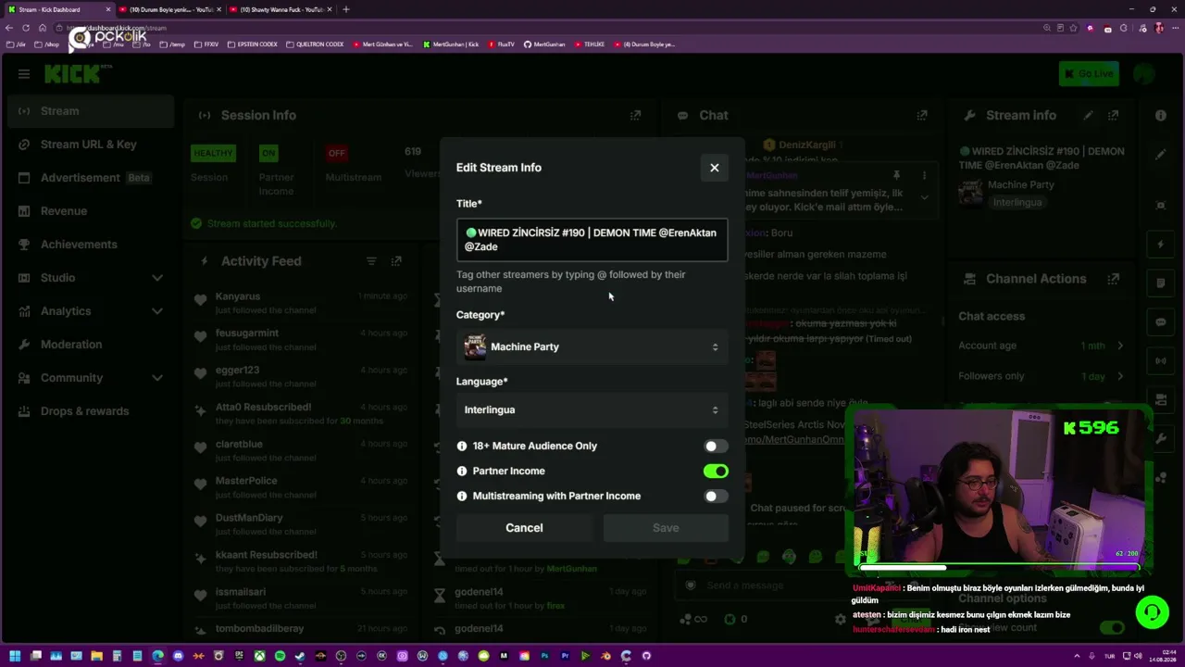Pop out the Chat panel
The height and width of the screenshot is (667, 1185).
tap(922, 116)
